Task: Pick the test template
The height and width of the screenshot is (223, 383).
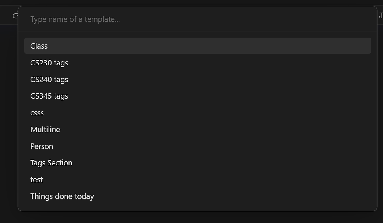Action: [197, 180]
